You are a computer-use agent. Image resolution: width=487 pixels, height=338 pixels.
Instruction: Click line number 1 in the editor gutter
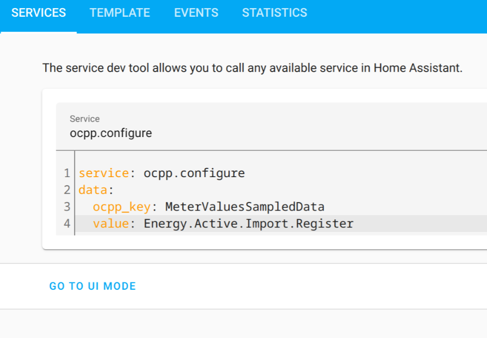click(x=67, y=173)
